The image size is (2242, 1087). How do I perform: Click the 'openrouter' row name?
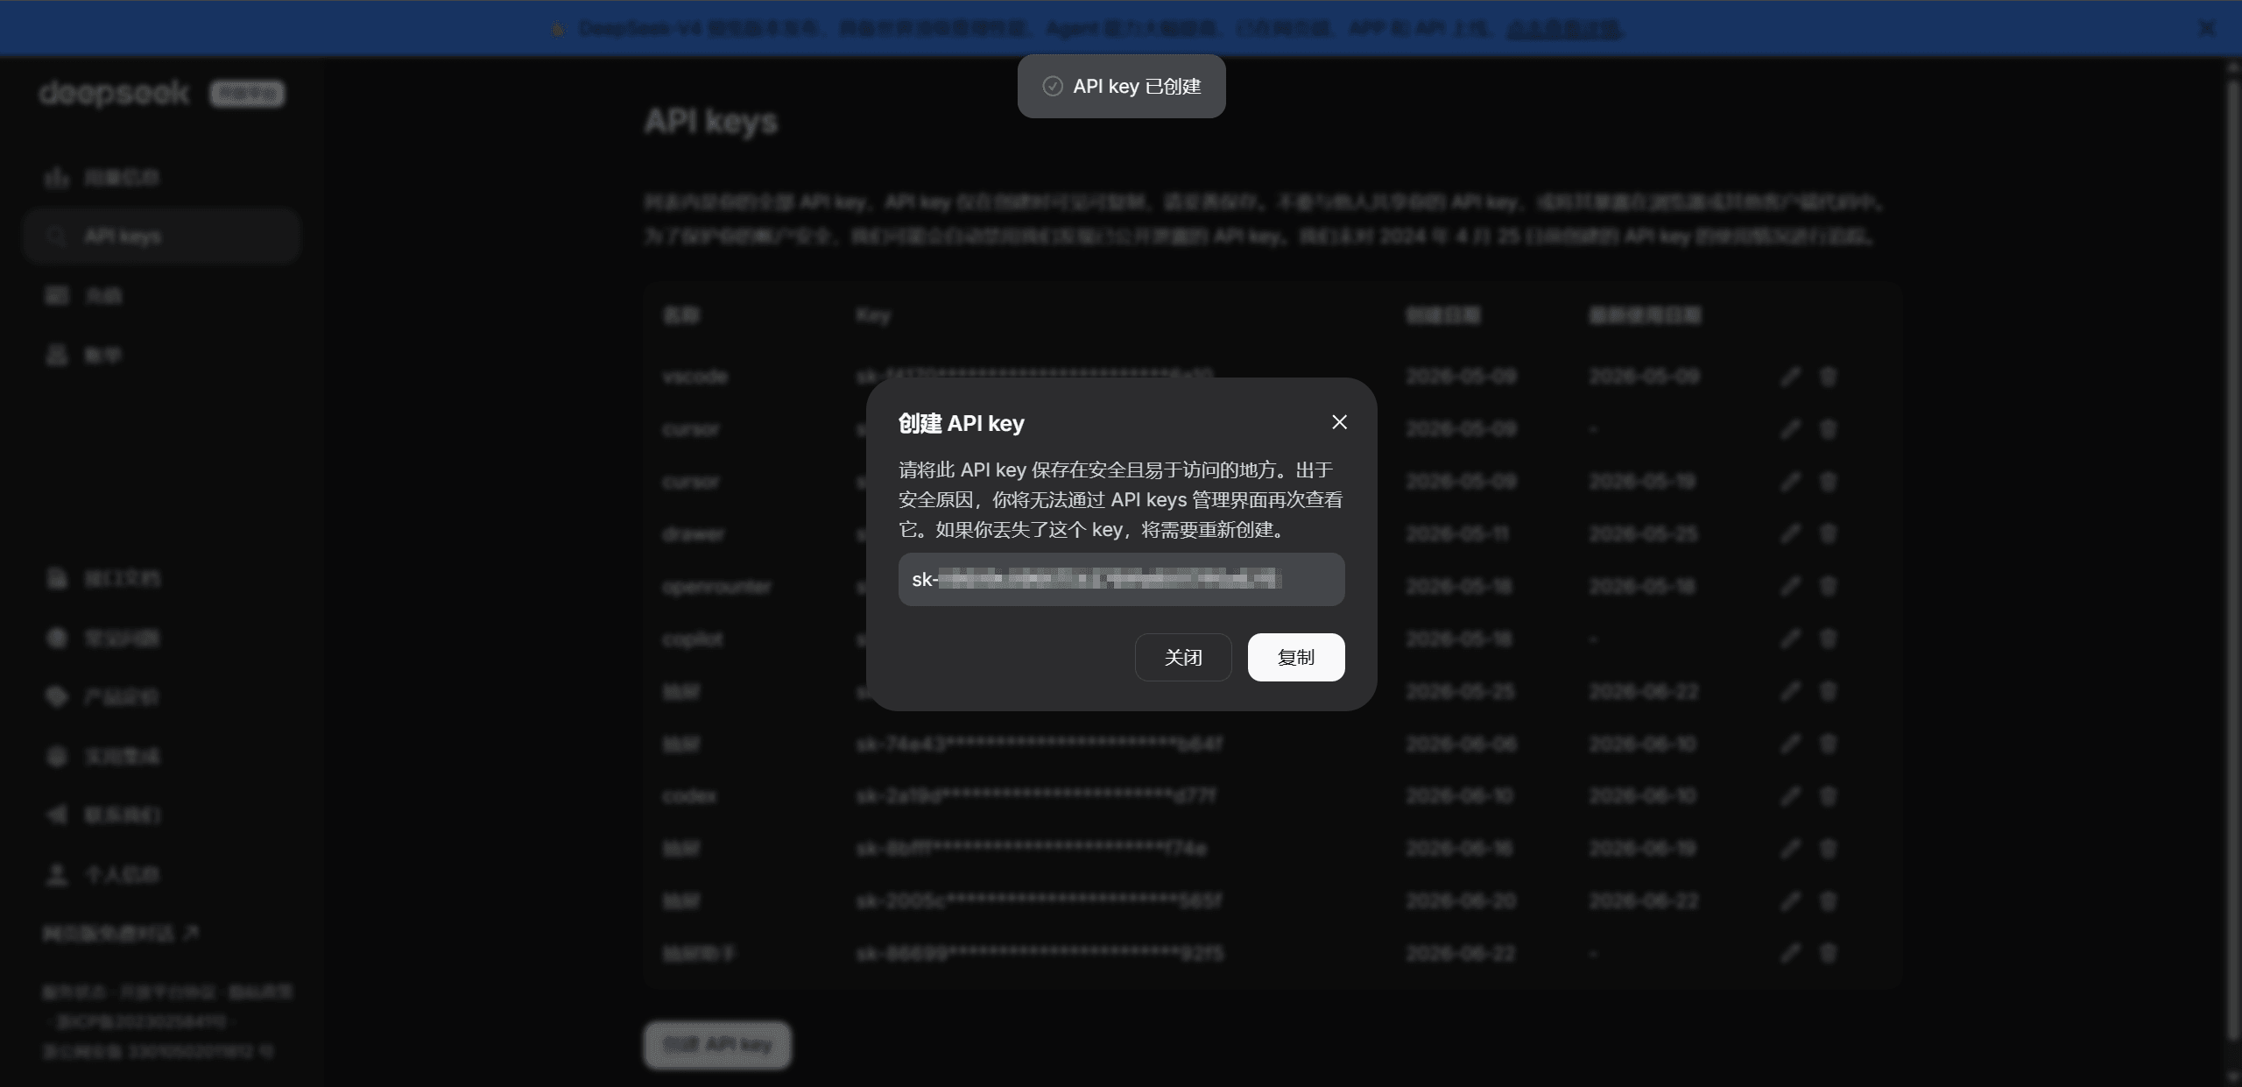(x=717, y=586)
